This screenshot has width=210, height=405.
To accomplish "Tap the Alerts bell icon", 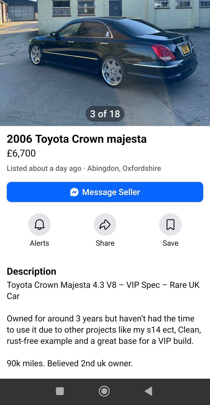I will (x=39, y=224).
